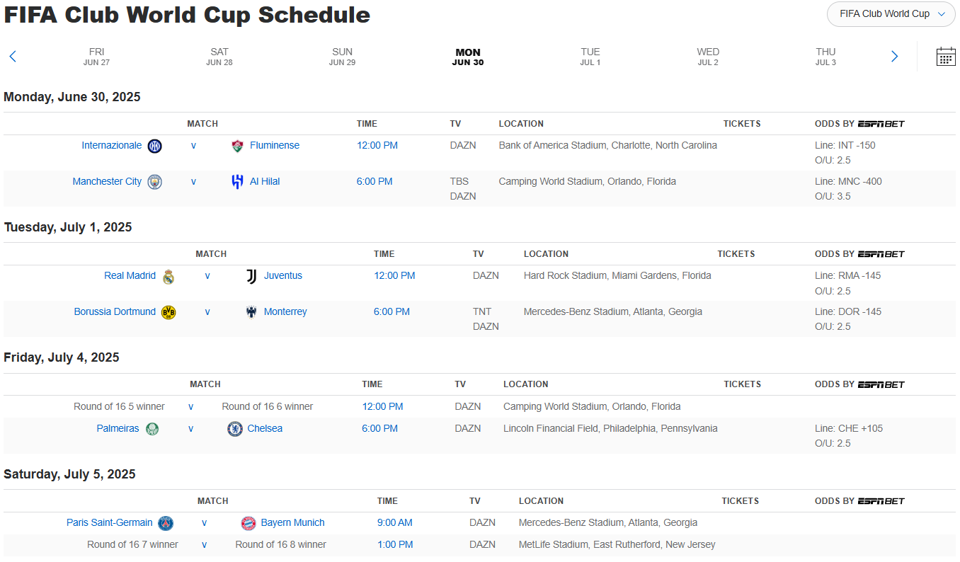Screen dimensions: 960x562
Task: Go to previous week with left arrow
Action: pyautogui.click(x=13, y=57)
